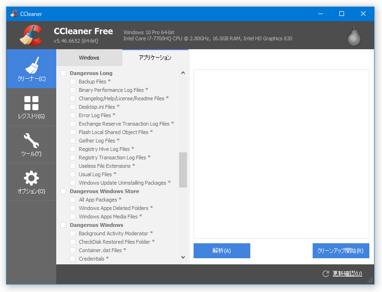The width and height of the screenshot is (382, 292).
Task: Tick the Desktop.ini Files checkbox
Action: pyautogui.click(x=73, y=107)
